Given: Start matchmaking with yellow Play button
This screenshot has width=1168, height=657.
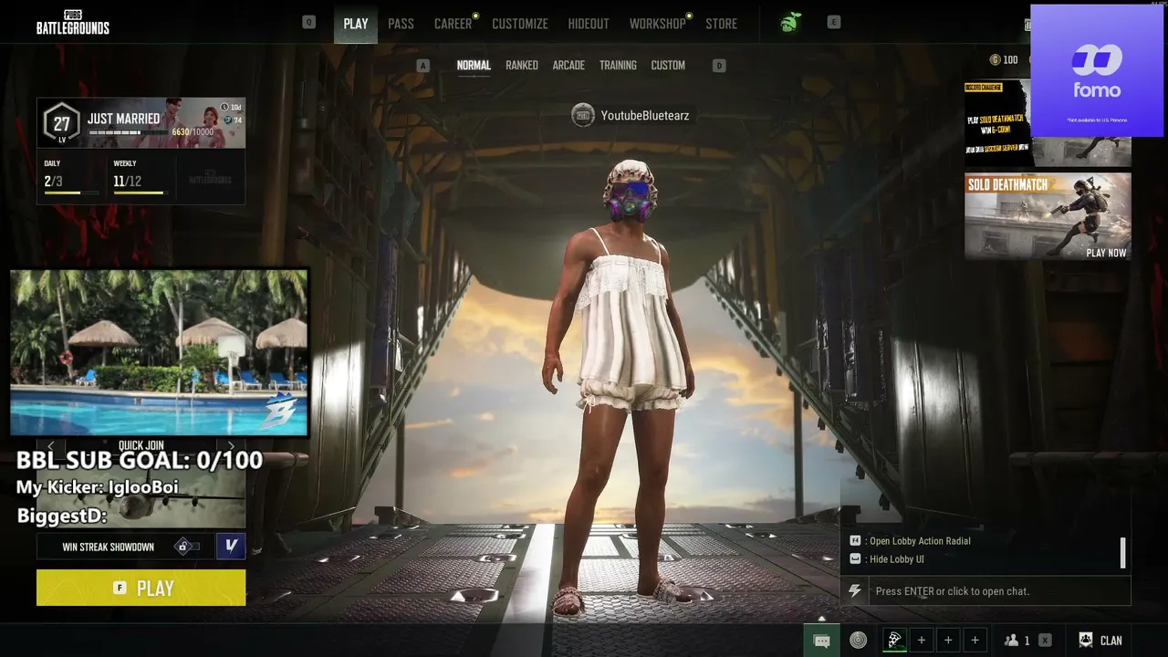Looking at the screenshot, I should point(141,588).
